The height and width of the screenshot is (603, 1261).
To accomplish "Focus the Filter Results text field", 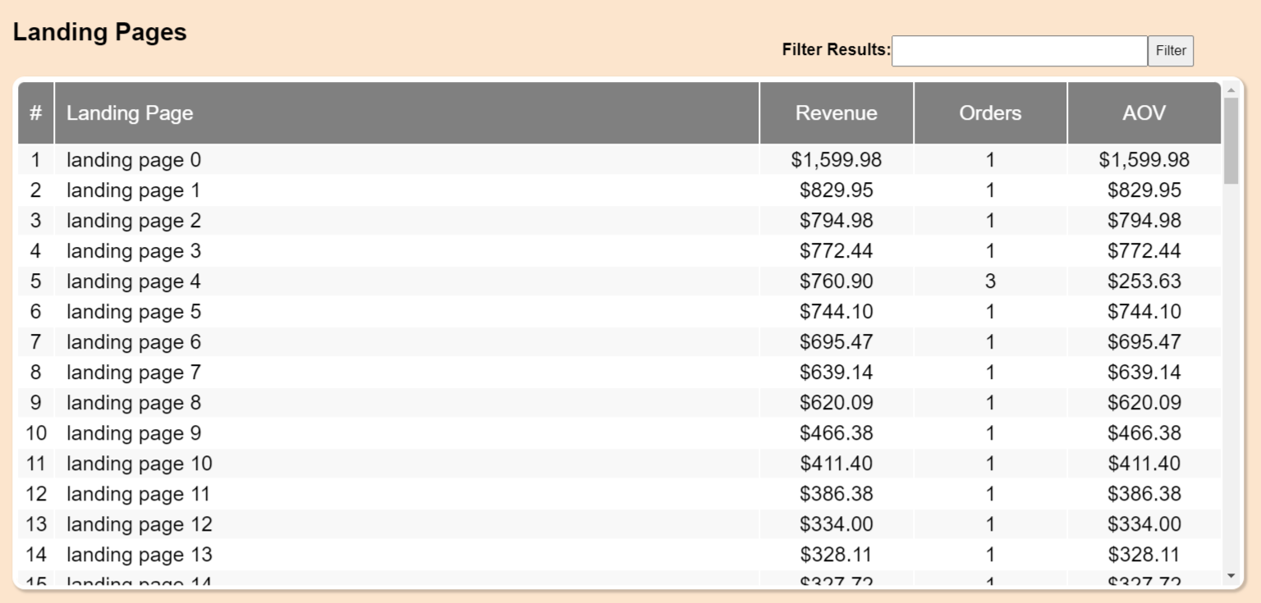I will pyautogui.click(x=1019, y=51).
